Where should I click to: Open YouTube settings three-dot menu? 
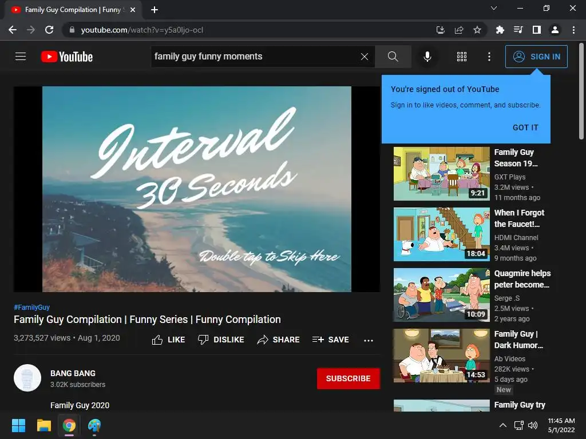(x=489, y=57)
